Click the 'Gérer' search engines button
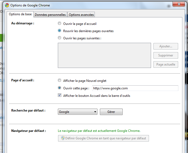This screenshot has height=153, width=188. point(111,112)
